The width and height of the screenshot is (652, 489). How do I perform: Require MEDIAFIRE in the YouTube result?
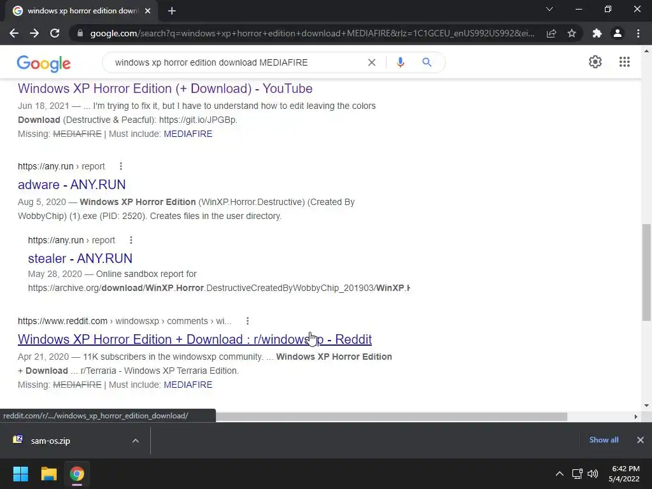pos(188,134)
